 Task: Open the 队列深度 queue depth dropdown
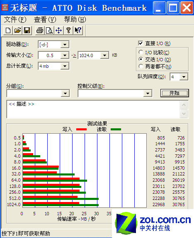(184, 77)
